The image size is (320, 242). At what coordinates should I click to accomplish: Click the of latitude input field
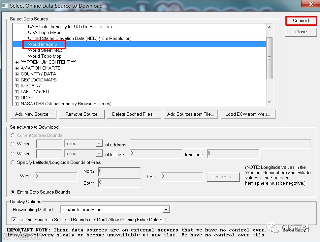click(x=156, y=154)
